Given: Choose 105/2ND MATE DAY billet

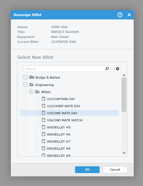Looking at the screenshot, I should pyautogui.click(x=62, y=113).
